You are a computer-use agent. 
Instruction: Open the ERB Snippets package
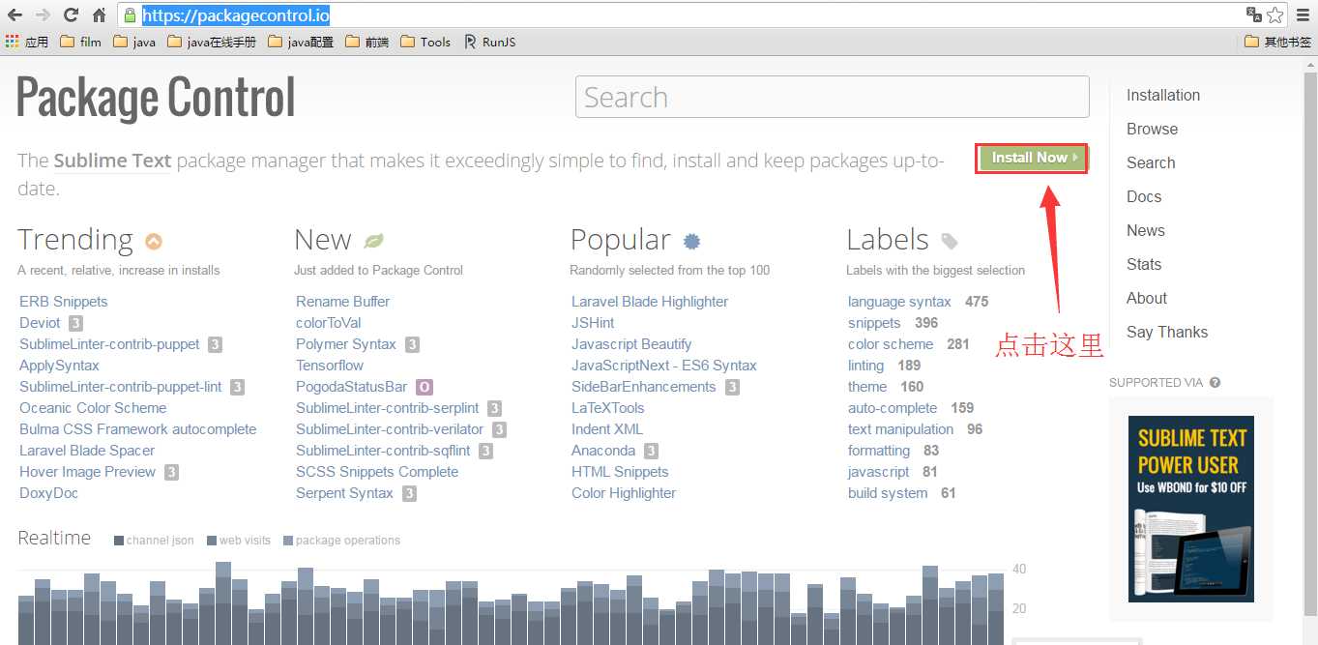[x=64, y=302]
